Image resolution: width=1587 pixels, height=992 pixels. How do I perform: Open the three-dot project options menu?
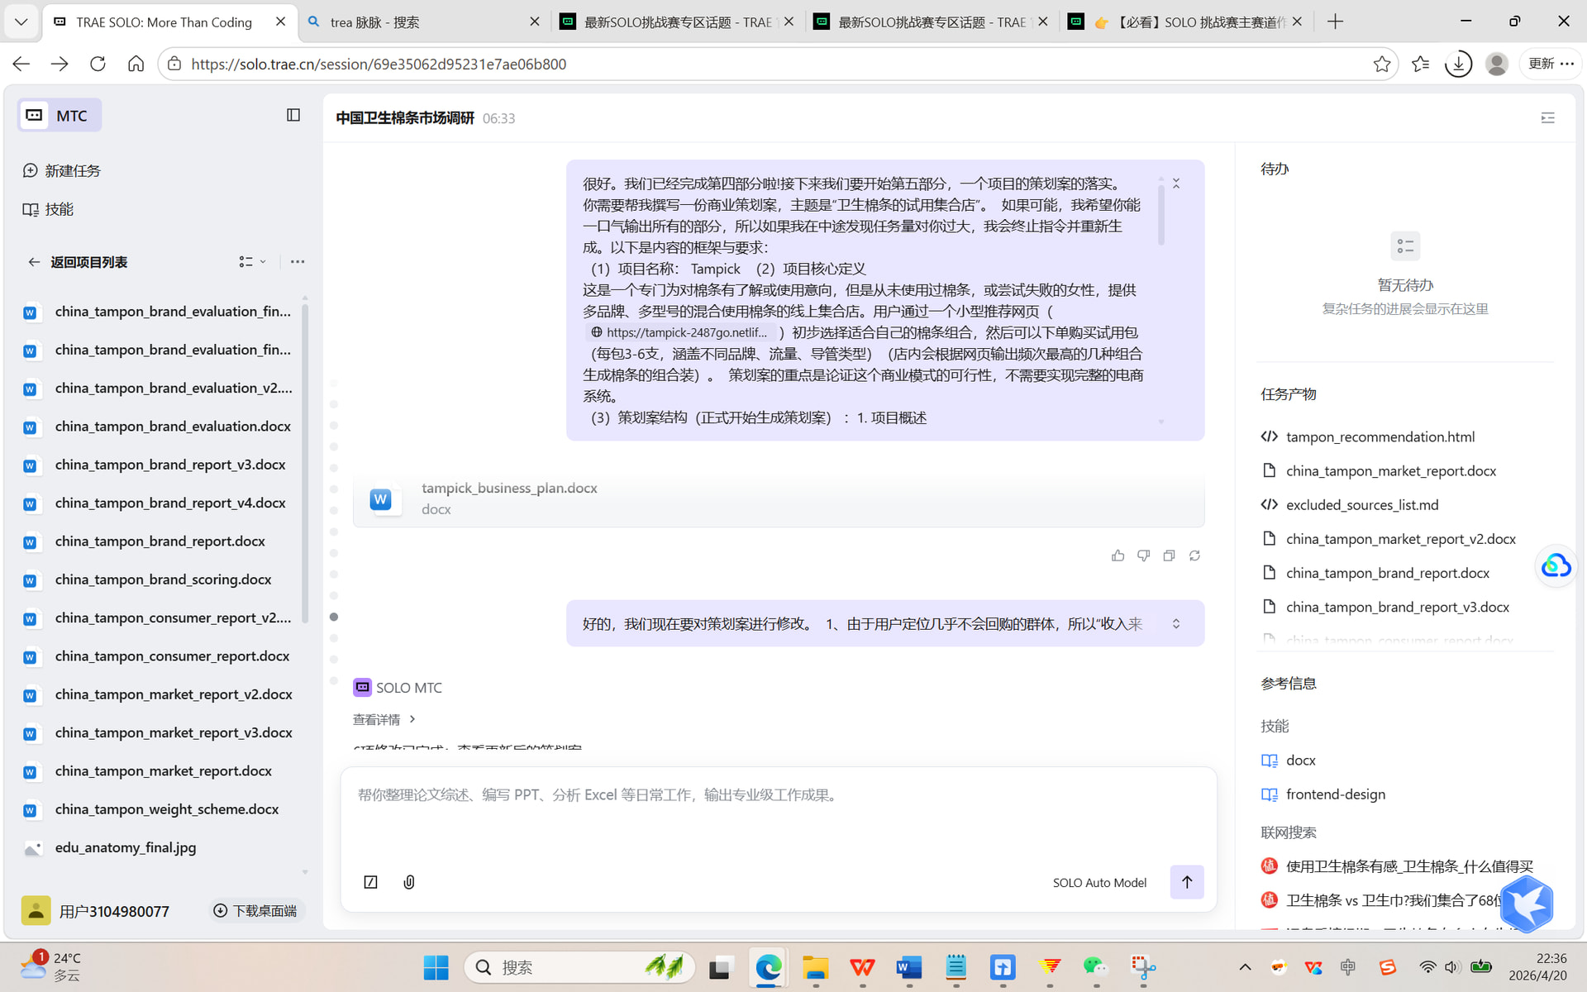[298, 262]
